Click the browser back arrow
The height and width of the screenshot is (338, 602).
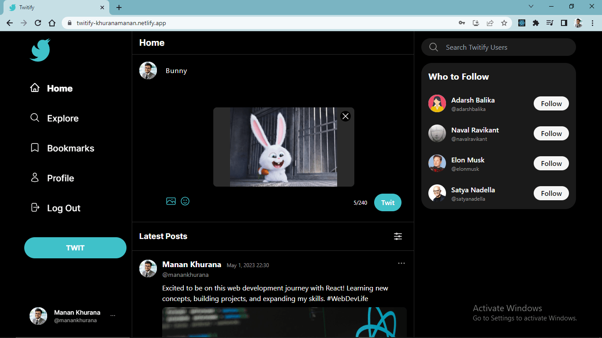(x=10, y=23)
